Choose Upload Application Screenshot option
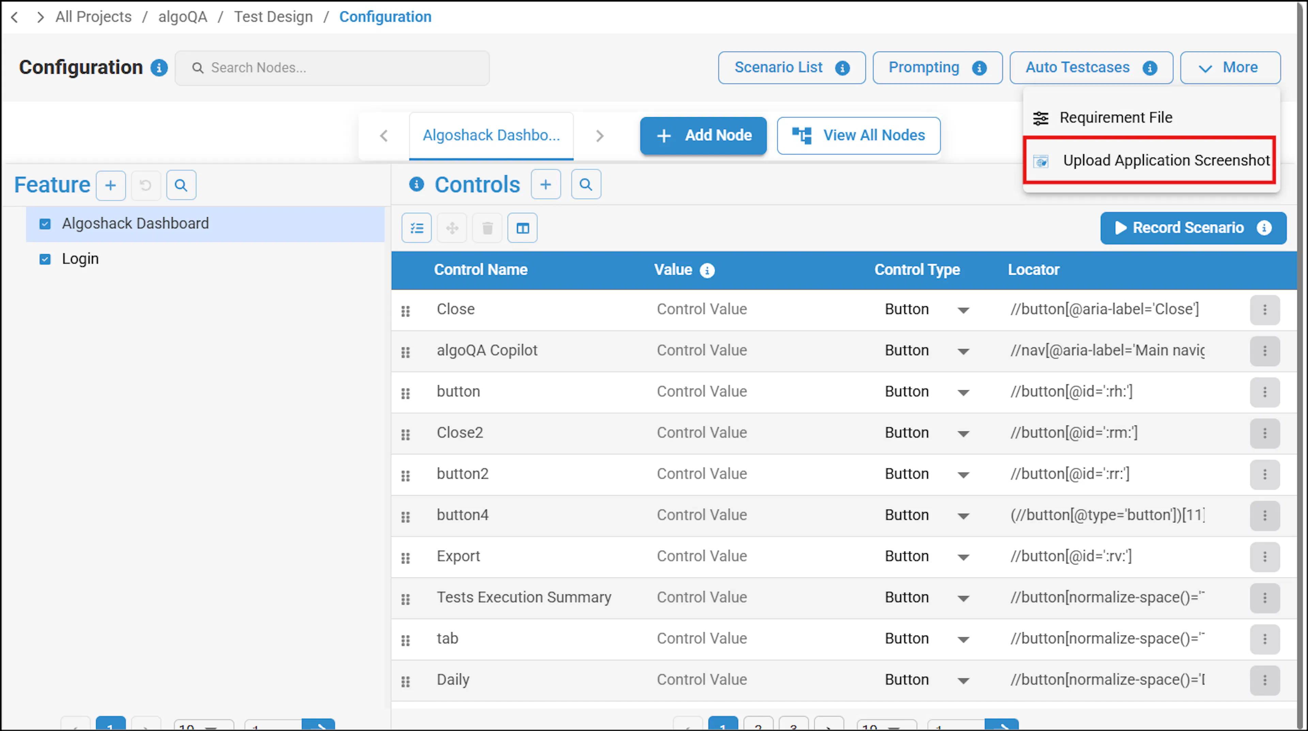 1150,160
